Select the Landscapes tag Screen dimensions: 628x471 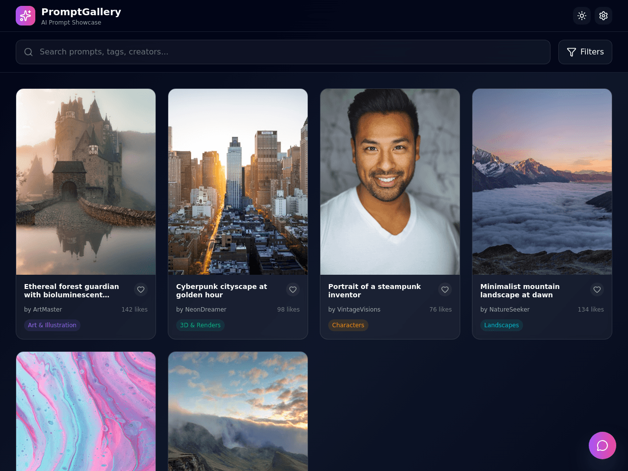[x=501, y=325]
